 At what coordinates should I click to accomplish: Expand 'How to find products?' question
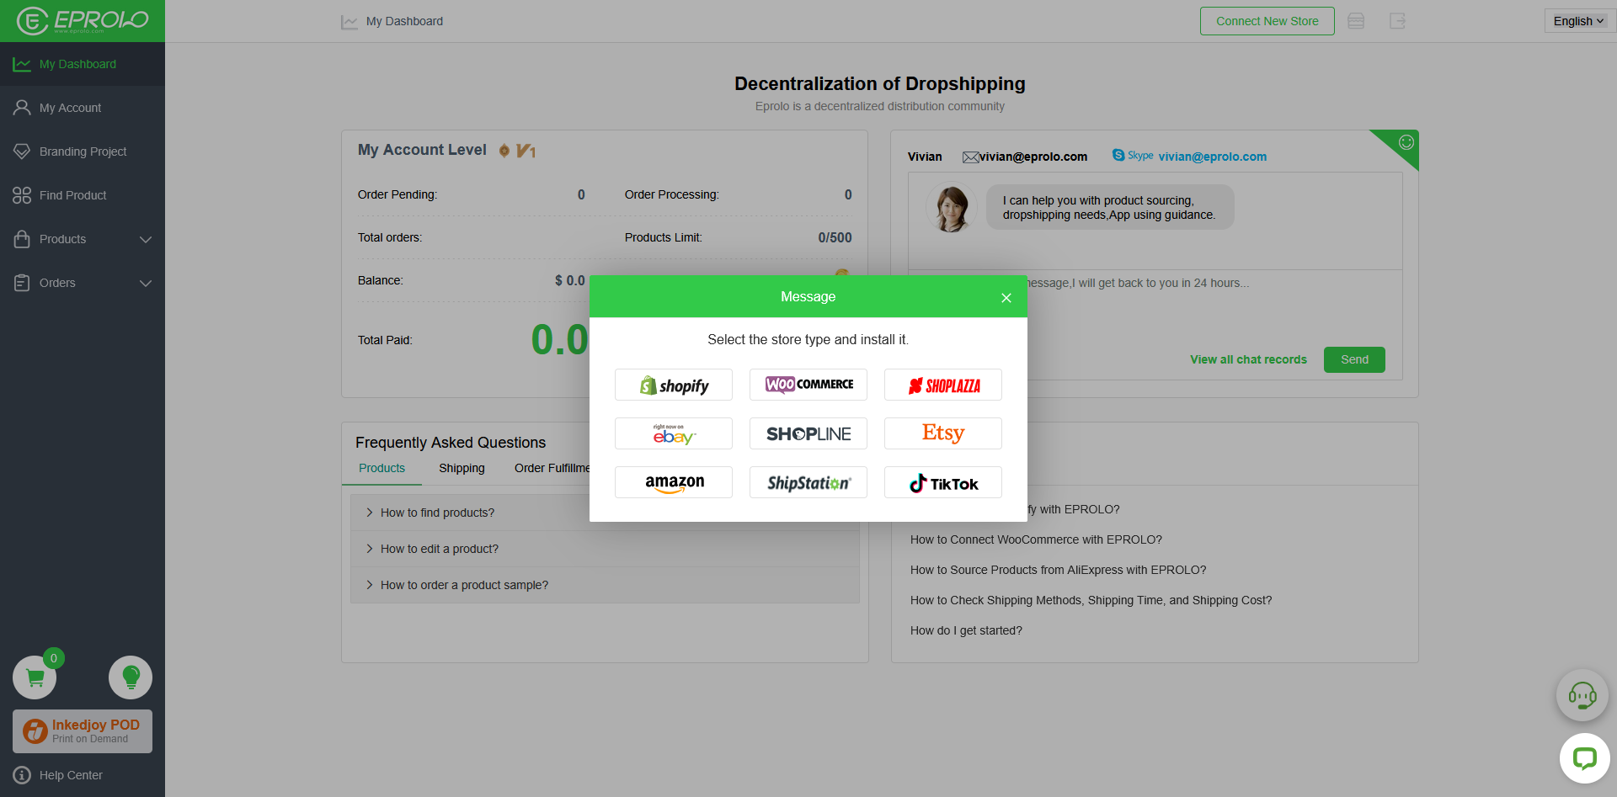605,513
